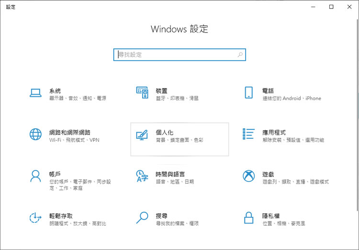This screenshot has width=359, height=250.
Task: Click the description 位置、相機、麥克風
Action: tap(283, 223)
